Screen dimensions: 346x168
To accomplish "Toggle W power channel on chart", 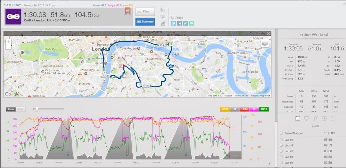I will tap(254, 109).
